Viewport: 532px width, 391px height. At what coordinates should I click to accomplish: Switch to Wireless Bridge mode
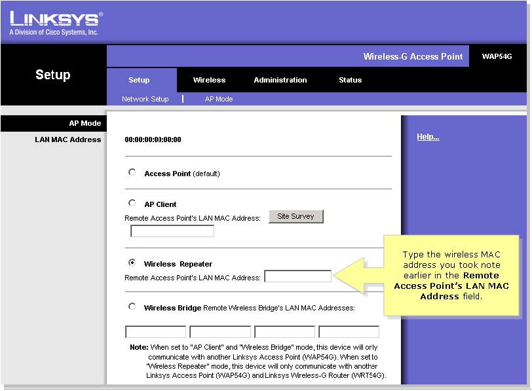132,306
